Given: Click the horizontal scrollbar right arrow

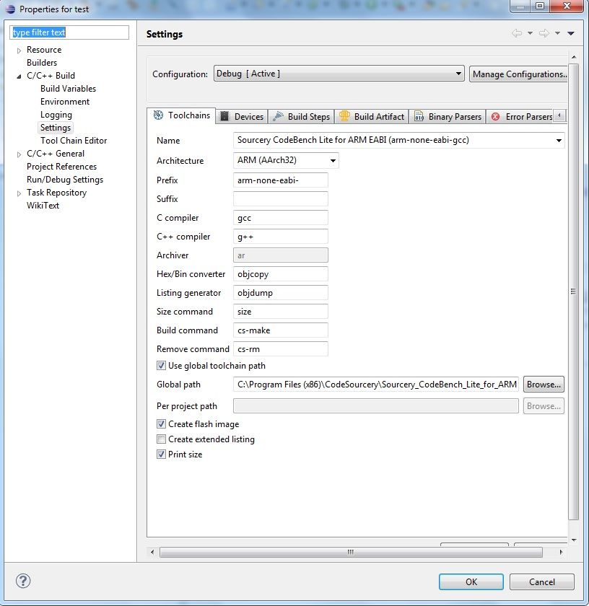Looking at the screenshot, I should pyautogui.click(x=561, y=552).
